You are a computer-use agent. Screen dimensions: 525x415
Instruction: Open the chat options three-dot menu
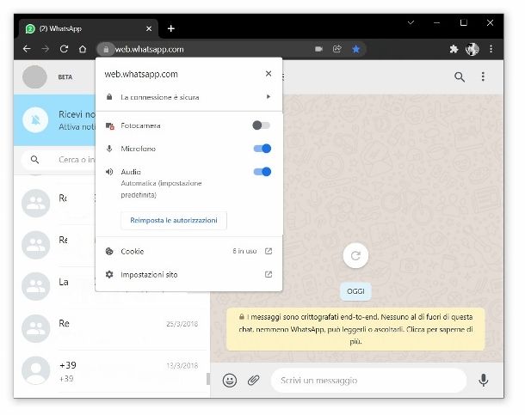(483, 76)
